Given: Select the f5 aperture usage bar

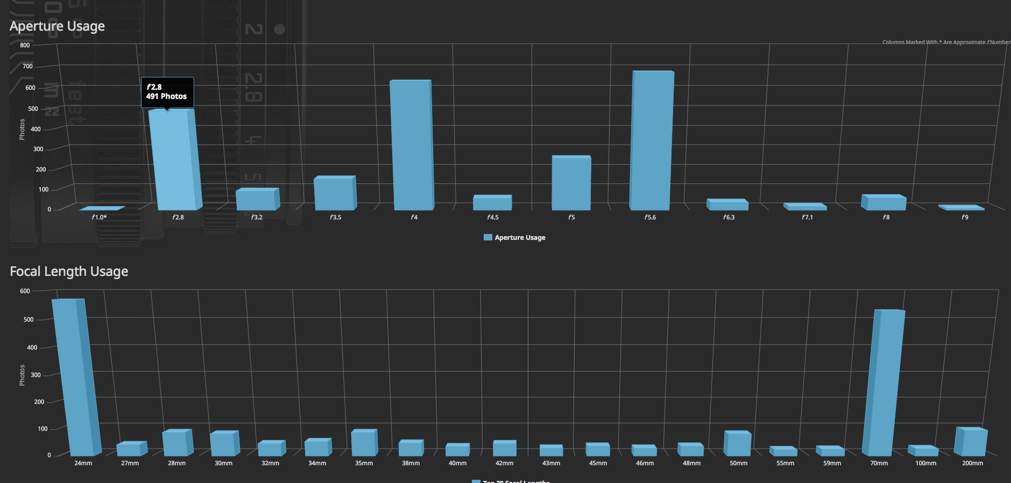Looking at the screenshot, I should click(x=571, y=183).
